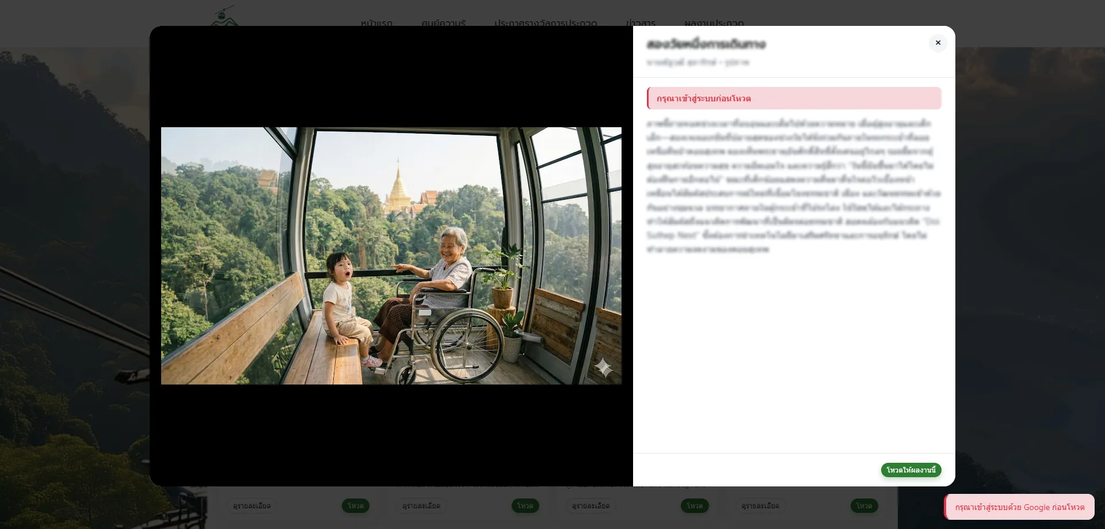This screenshot has width=1105, height=529.
Task: Open the ข่าวสาร nav item
Action: pyautogui.click(x=641, y=24)
